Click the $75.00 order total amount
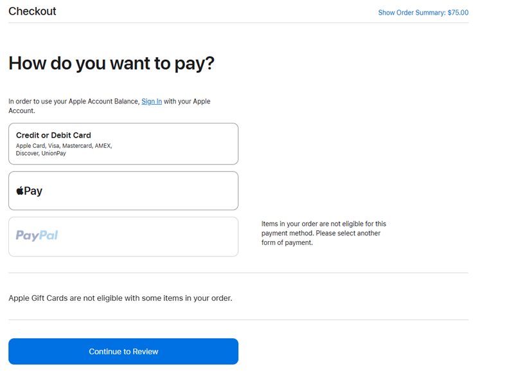The height and width of the screenshot is (371, 514). 458,12
